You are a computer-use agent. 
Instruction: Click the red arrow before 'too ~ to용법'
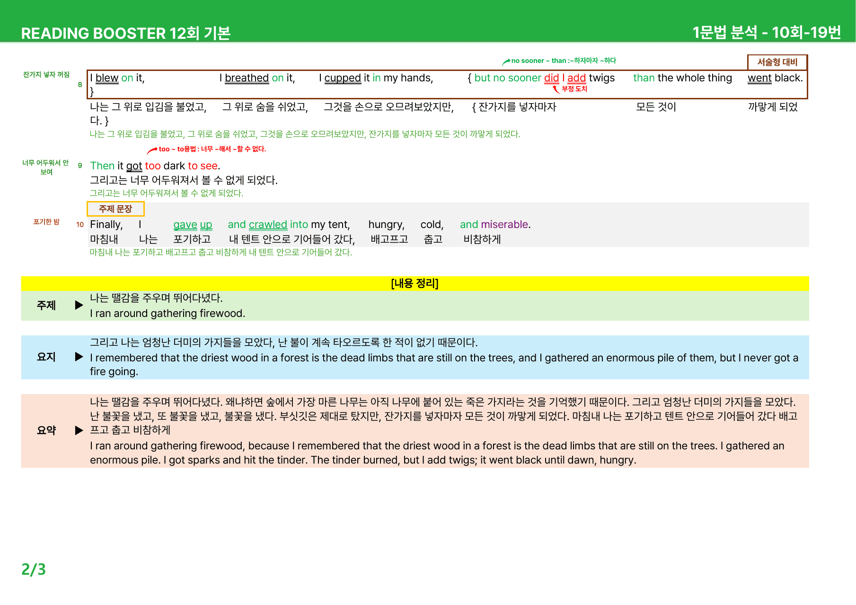point(152,150)
